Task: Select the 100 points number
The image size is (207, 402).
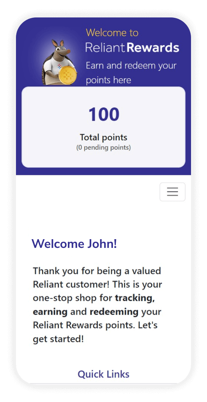Action: [104, 114]
